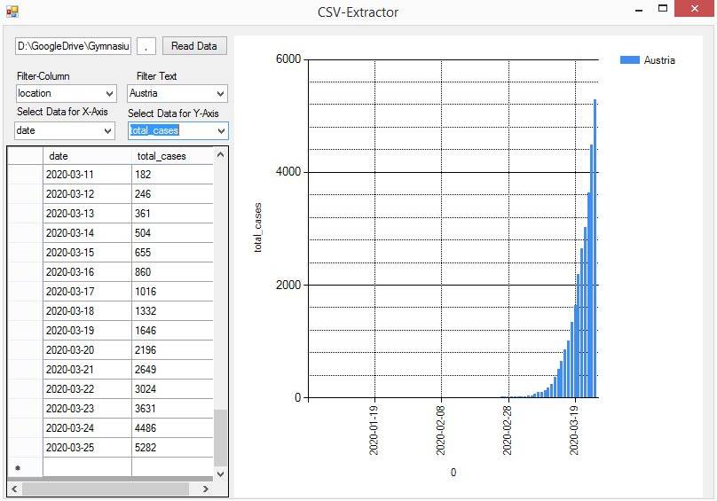
Task: Sort by the date column header
Action: click(87, 156)
